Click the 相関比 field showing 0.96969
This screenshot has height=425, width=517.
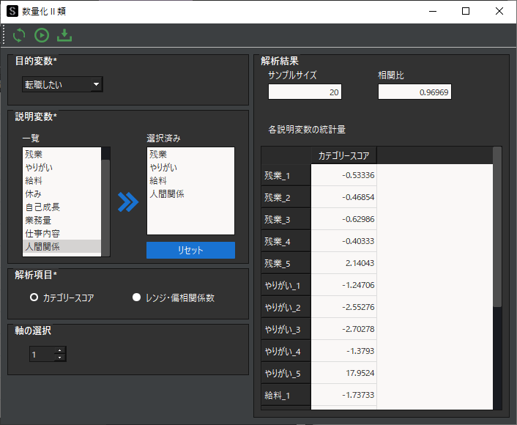414,92
